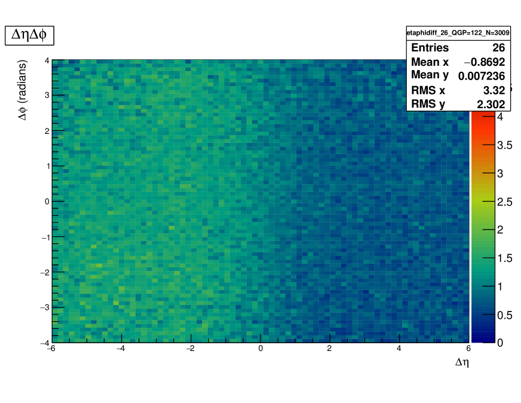
Task: Click the Δη x-axis title
Action: point(462,362)
